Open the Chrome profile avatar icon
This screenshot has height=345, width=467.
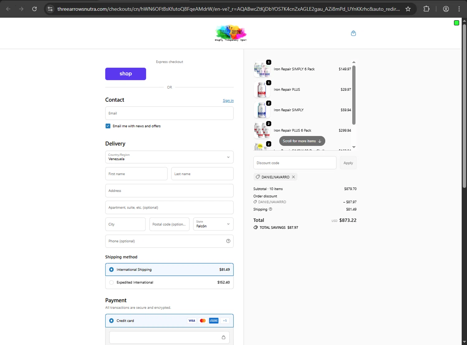pyautogui.click(x=446, y=9)
